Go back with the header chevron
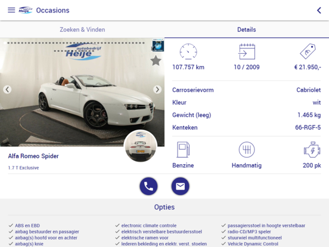This screenshot has height=247, width=329. click(x=319, y=10)
